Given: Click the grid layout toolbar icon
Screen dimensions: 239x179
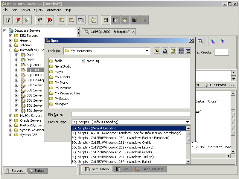Looking at the screenshot, I should point(134,20).
